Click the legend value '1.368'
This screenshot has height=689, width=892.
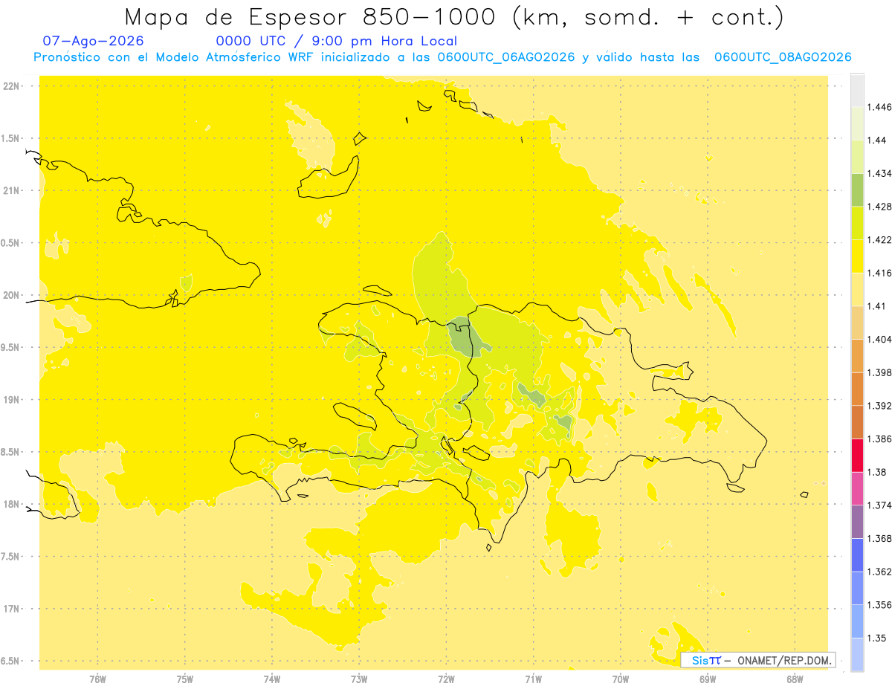879,538
